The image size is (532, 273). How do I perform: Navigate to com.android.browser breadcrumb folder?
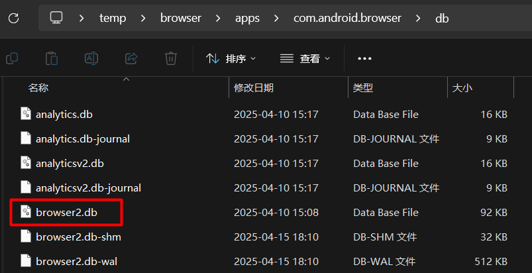point(347,18)
